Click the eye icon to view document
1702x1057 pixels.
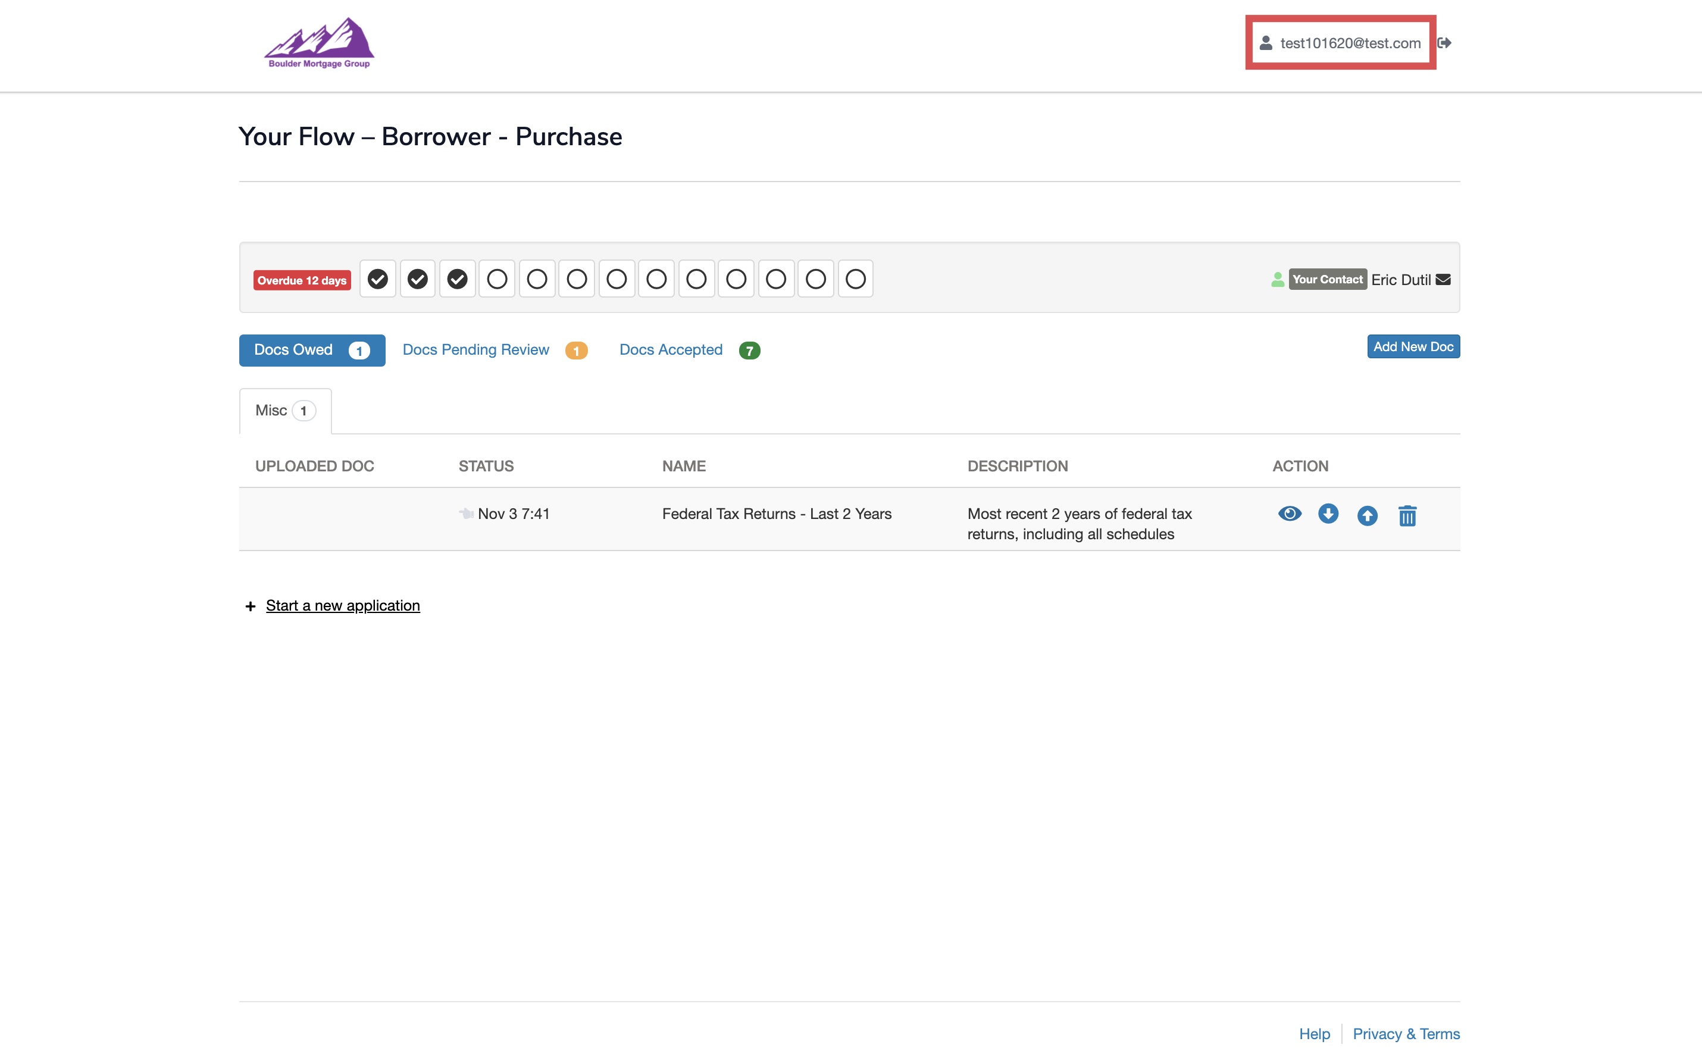click(x=1289, y=514)
